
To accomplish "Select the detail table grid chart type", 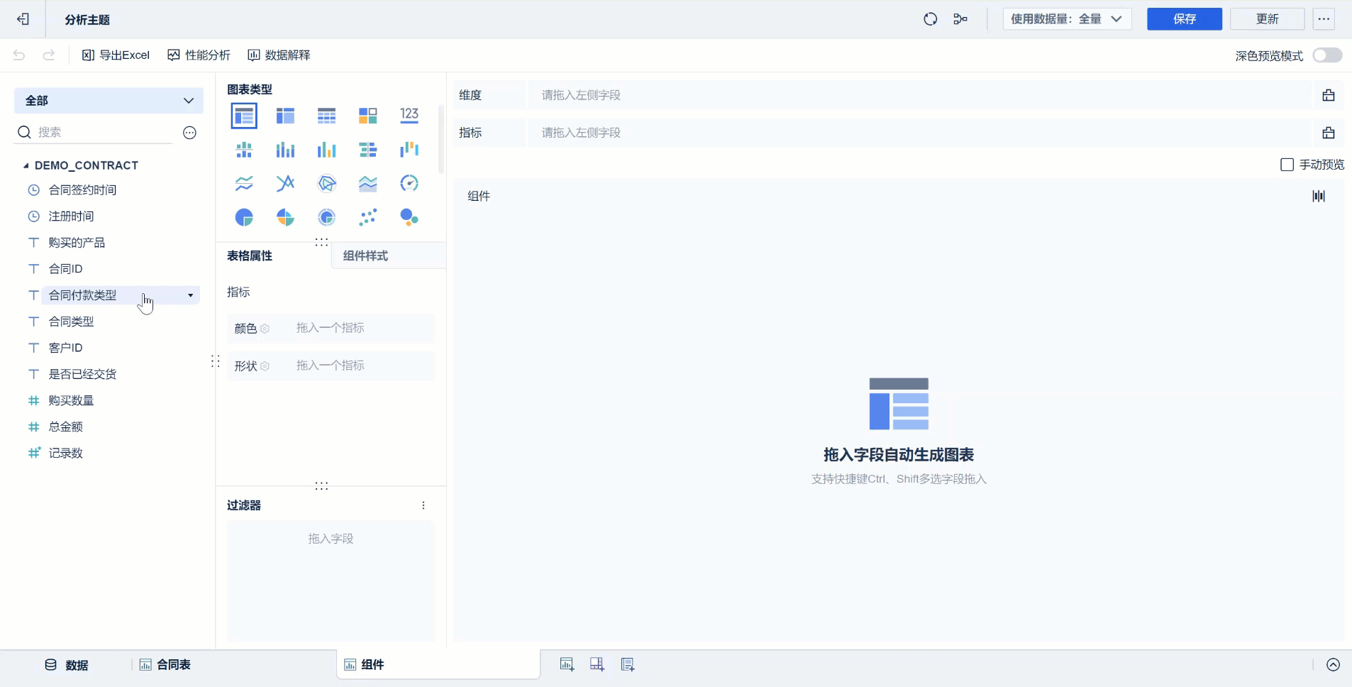I will click(326, 116).
